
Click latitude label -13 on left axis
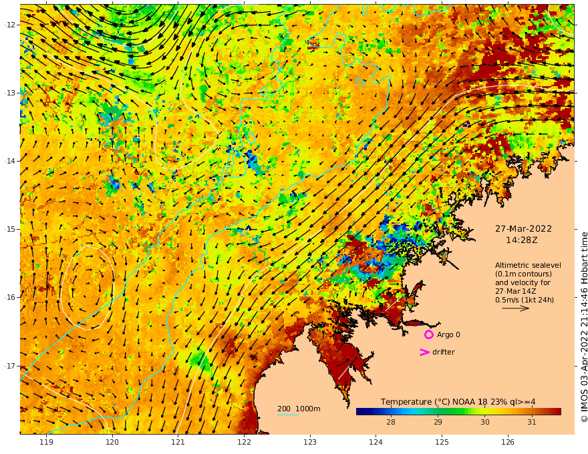click(x=10, y=93)
